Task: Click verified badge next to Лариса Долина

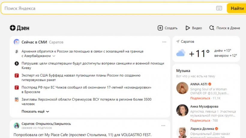Action: [217, 129]
